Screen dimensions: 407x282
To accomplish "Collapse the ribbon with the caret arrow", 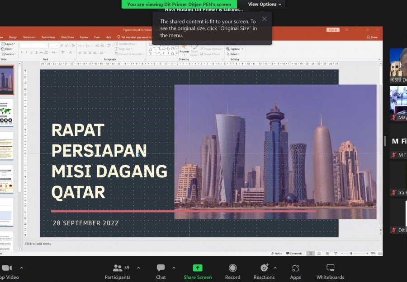I will tap(379, 59).
